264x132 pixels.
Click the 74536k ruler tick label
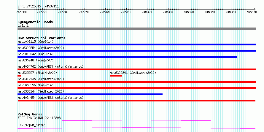[231, 12]
